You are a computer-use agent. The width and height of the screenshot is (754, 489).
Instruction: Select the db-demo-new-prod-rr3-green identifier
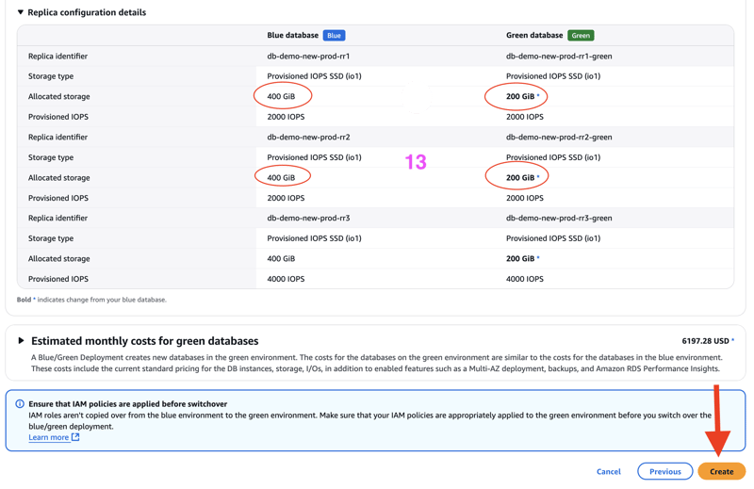[x=559, y=218]
